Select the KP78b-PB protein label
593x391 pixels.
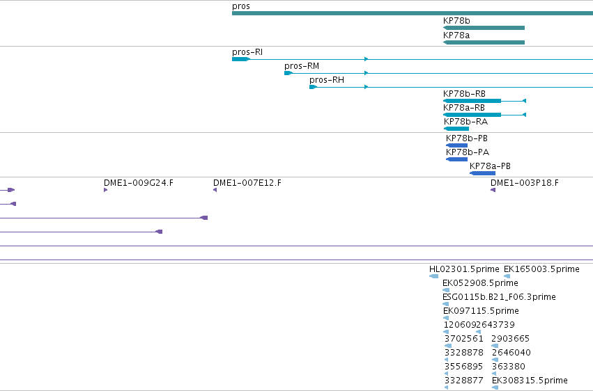click(x=467, y=138)
